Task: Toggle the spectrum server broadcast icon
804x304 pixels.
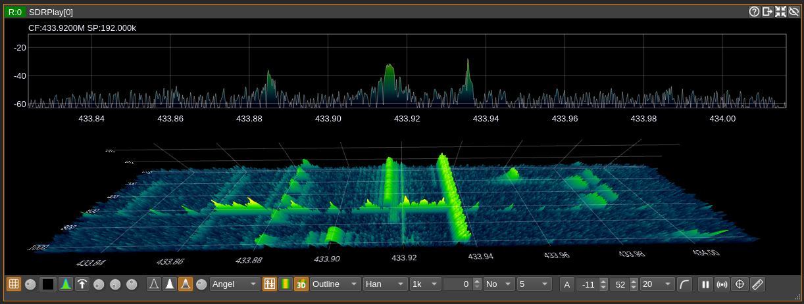Action: pyautogui.click(x=722, y=284)
